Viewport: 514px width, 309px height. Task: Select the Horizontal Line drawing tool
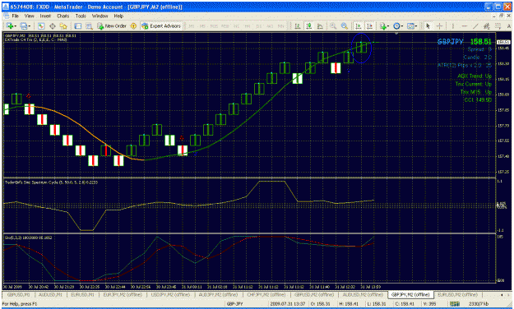pos(464,25)
